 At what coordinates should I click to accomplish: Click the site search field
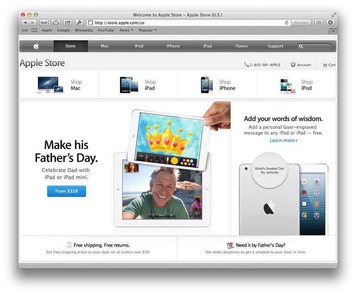click(x=315, y=47)
